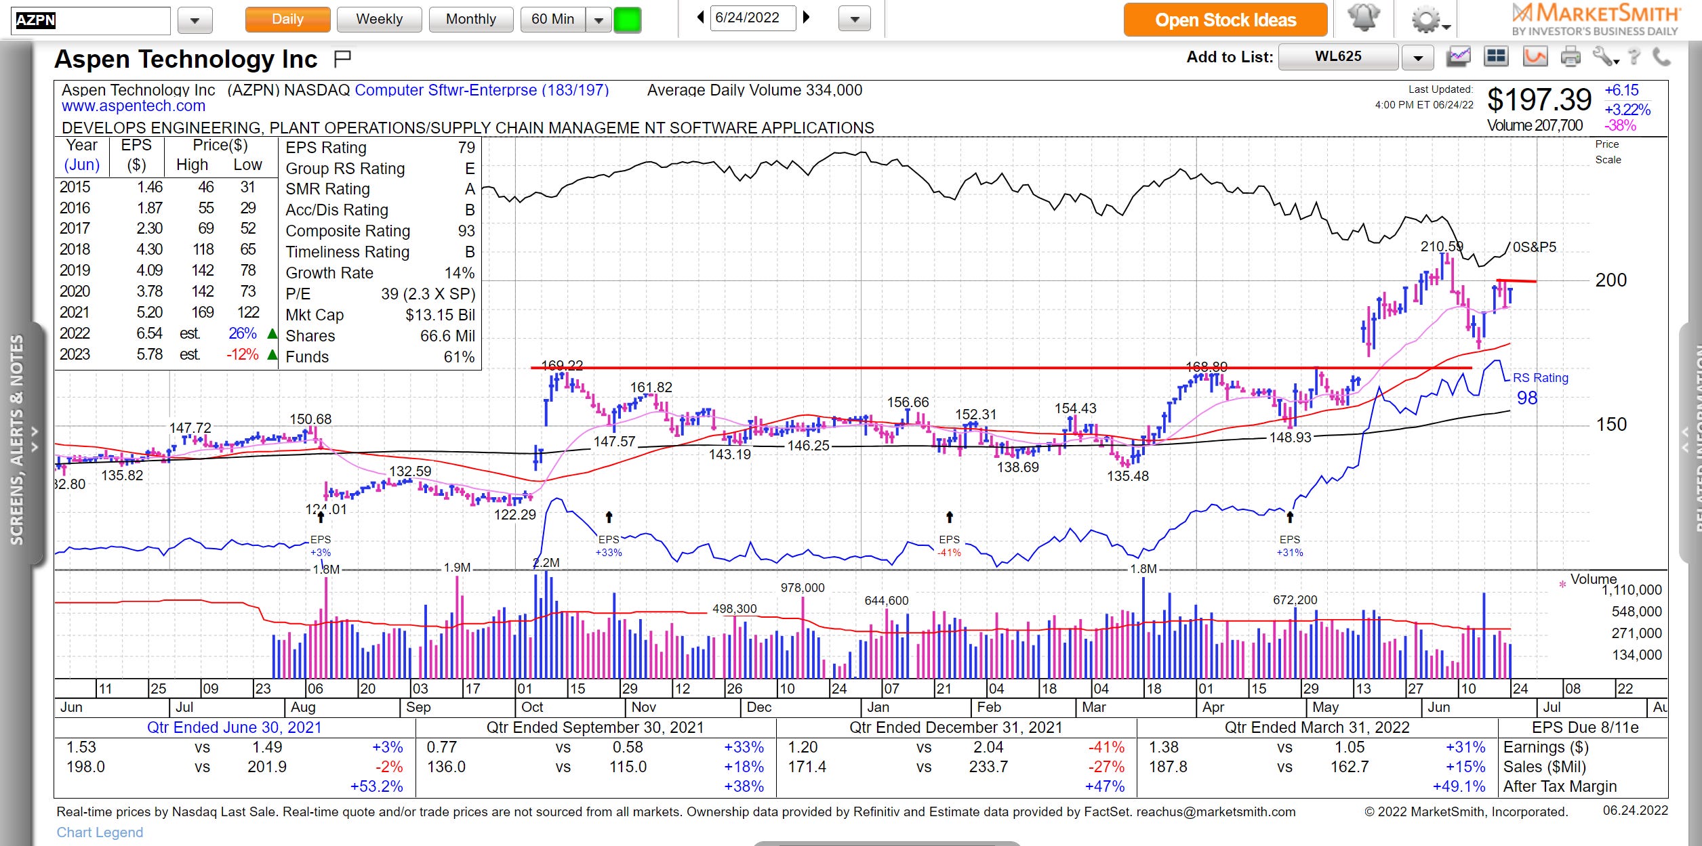Open help via question mark icon
The width and height of the screenshot is (1702, 846).
1635,57
